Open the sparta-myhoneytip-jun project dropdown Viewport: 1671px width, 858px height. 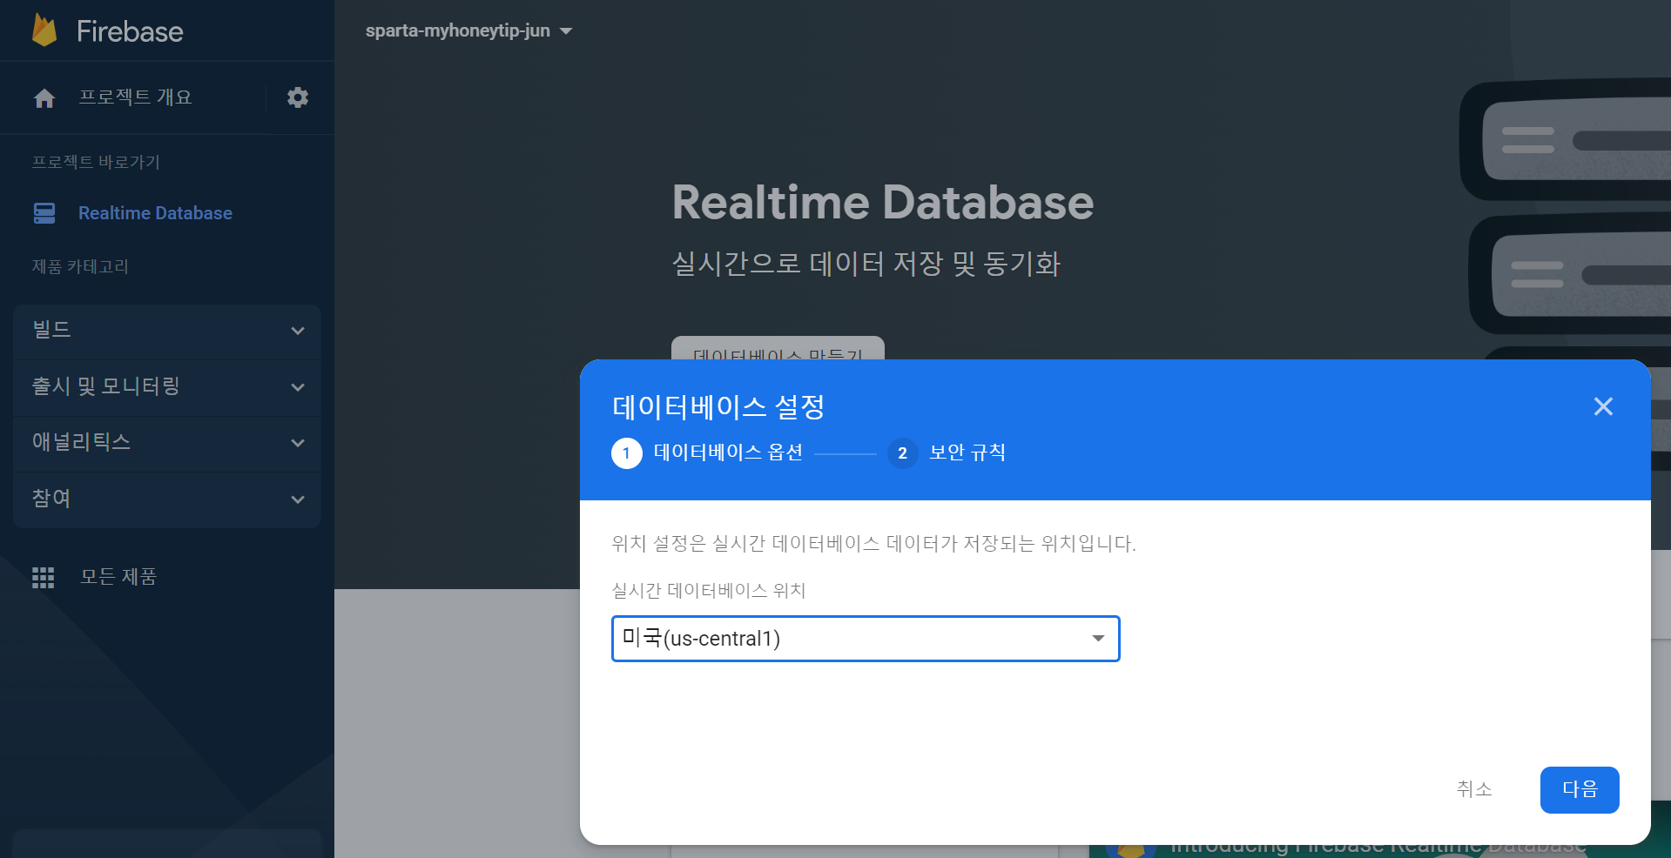point(468,30)
